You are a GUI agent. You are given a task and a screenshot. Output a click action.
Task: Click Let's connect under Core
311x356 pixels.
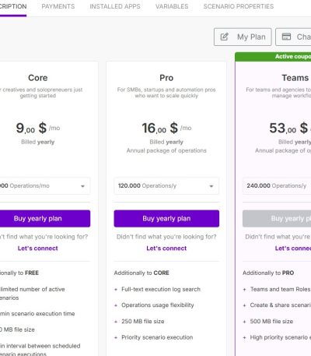tap(38, 248)
